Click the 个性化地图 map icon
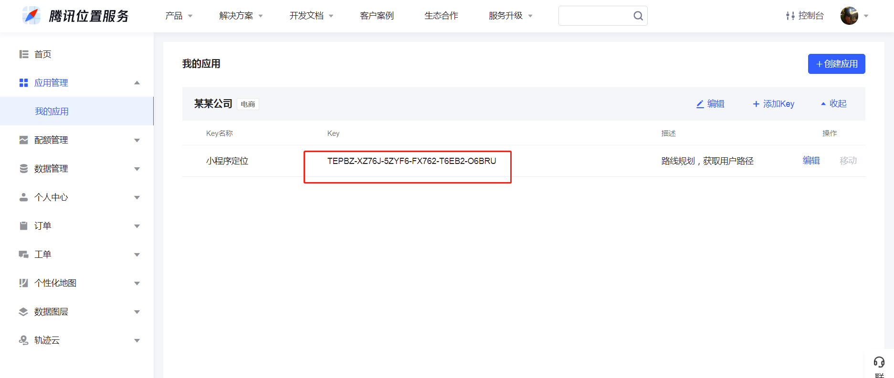The height and width of the screenshot is (378, 894). tap(24, 283)
